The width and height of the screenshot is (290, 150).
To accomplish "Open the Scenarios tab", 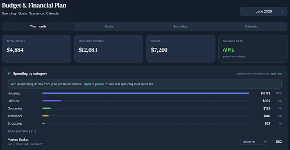I will (x=180, y=26).
